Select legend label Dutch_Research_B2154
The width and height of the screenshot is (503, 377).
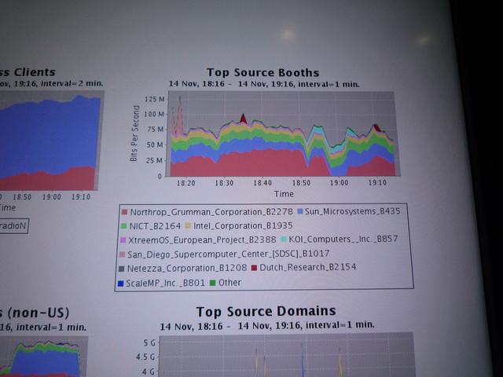pyautogui.click(x=308, y=267)
